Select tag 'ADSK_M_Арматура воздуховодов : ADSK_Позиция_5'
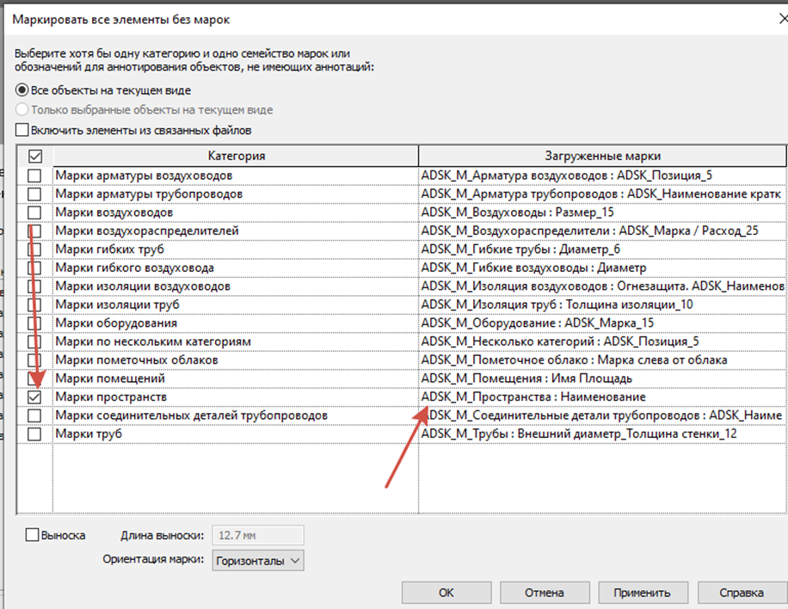Image resolution: width=788 pixels, height=609 pixels. point(602,175)
